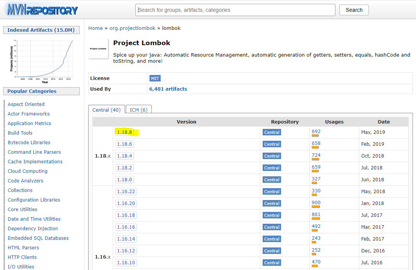Viewport: 416px width, 270px height.
Task: Click the Central badge for version 1.18.6
Action: (272, 144)
